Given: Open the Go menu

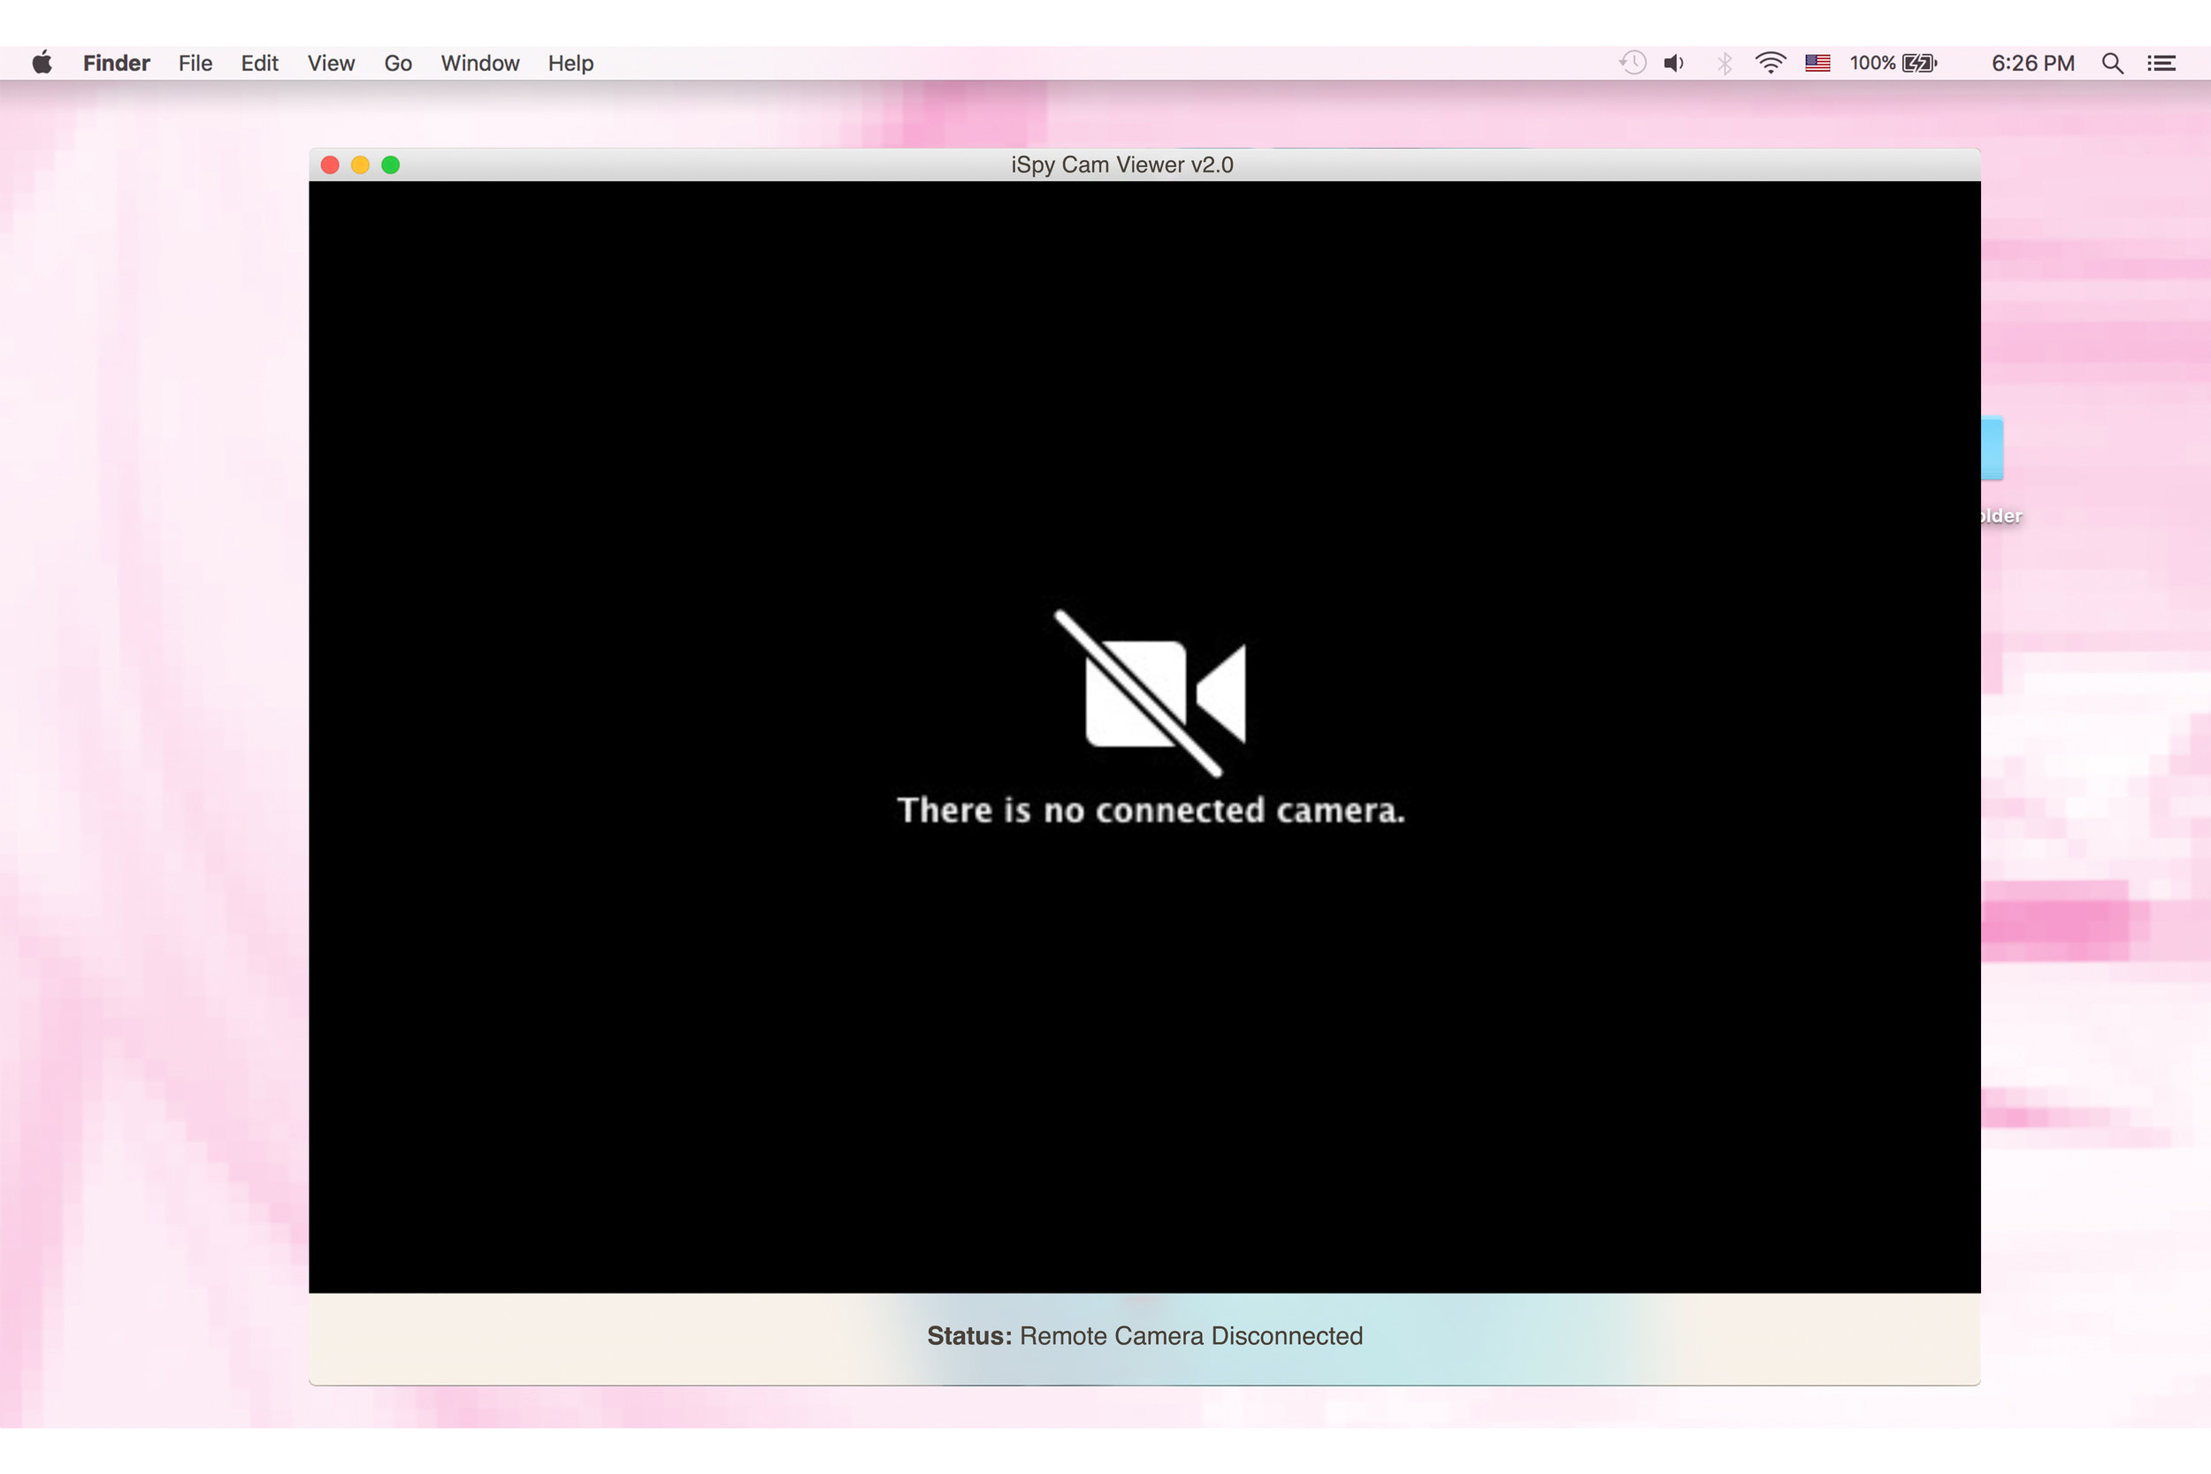Looking at the screenshot, I should [x=398, y=63].
